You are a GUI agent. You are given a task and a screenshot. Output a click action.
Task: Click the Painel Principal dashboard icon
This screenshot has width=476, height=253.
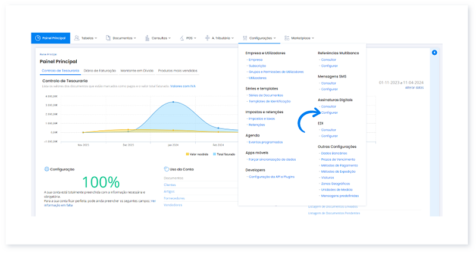click(x=38, y=38)
